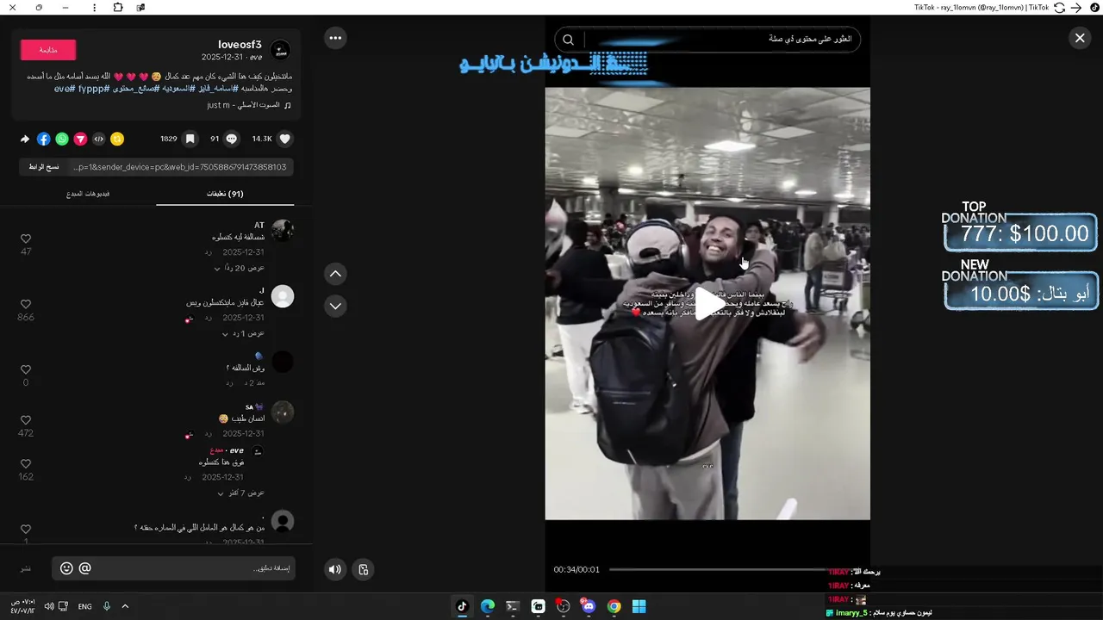Open more share options with the arrow icon

coord(25,139)
